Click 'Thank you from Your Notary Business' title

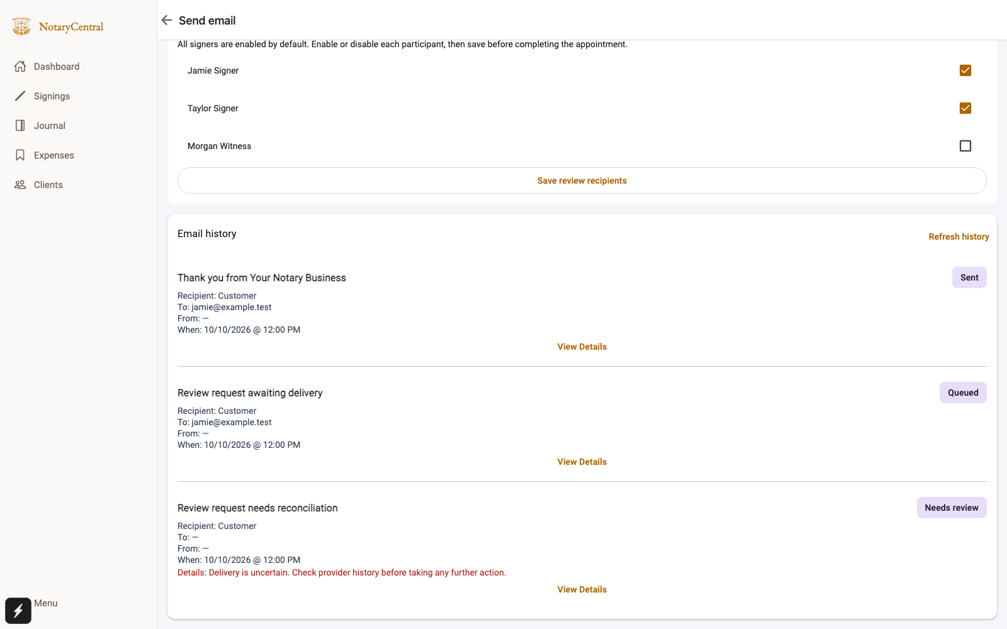point(262,278)
